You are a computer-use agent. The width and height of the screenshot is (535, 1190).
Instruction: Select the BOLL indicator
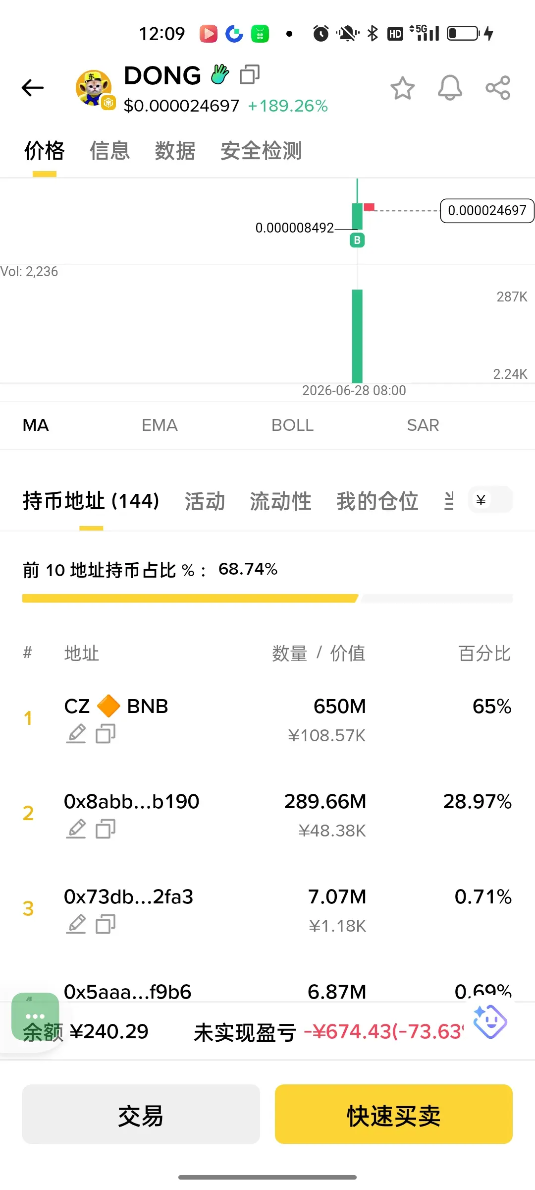[x=292, y=425]
